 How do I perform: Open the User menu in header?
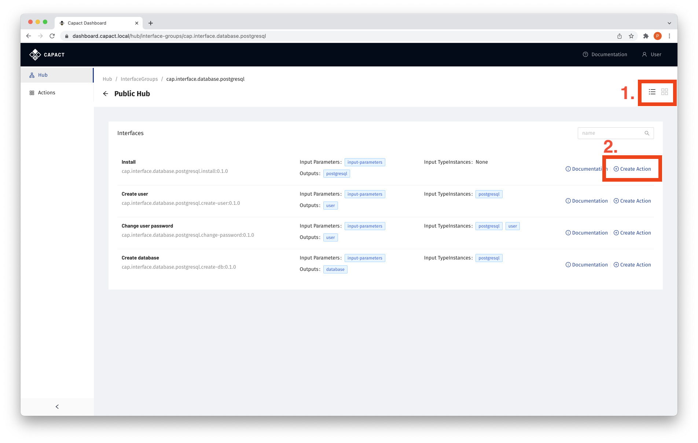tap(651, 54)
